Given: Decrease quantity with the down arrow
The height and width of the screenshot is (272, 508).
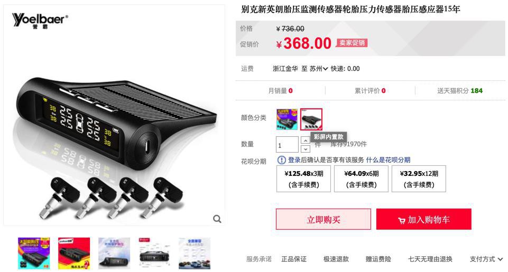Looking at the screenshot, I should 306,149.
